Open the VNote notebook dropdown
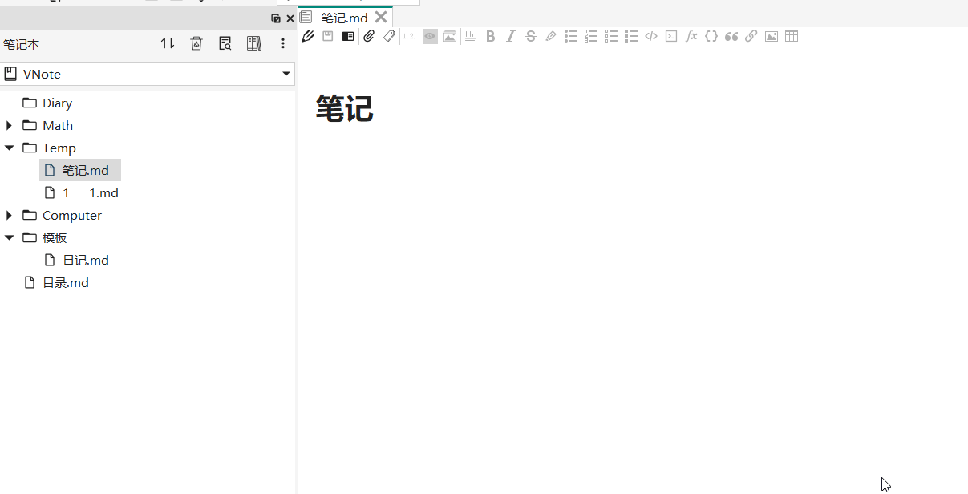968x494 pixels. (148, 74)
